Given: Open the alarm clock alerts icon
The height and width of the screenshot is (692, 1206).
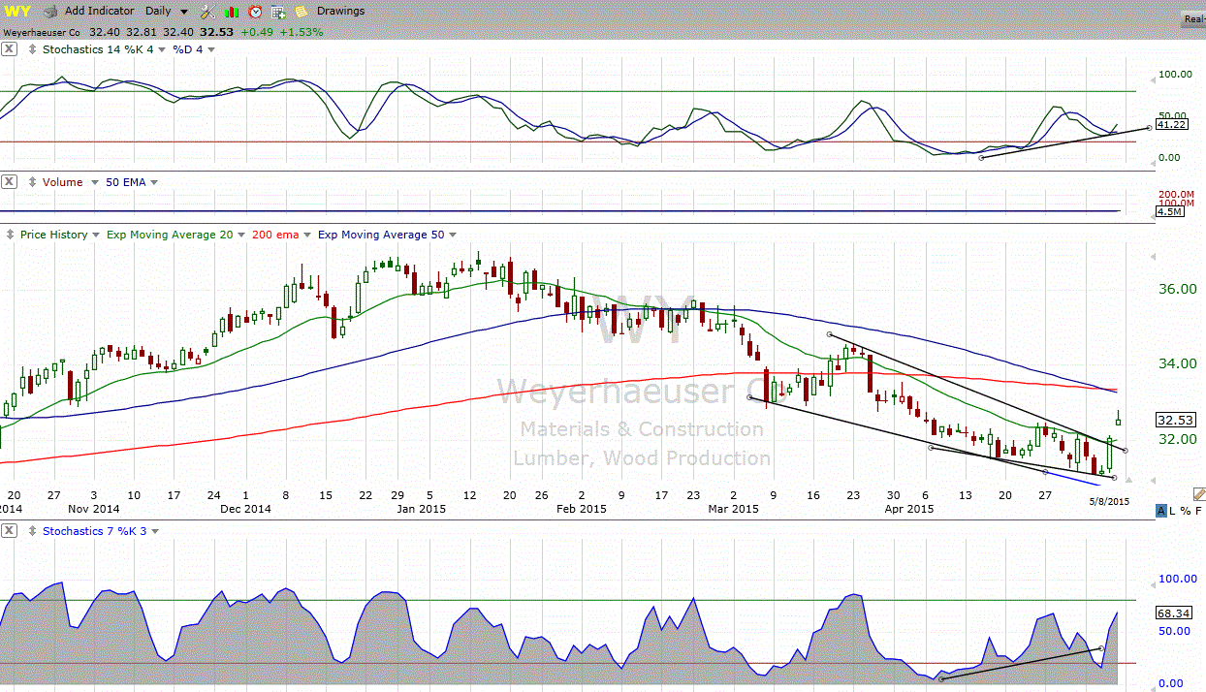Looking at the screenshot, I should point(255,12).
